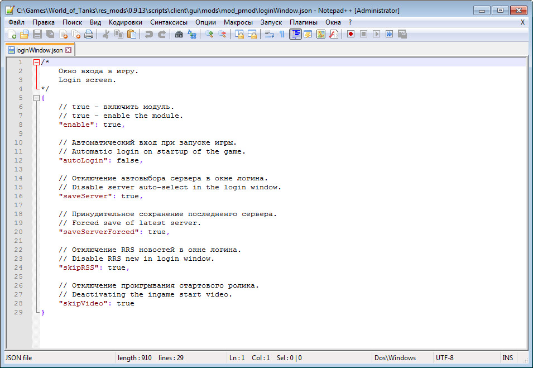Close the loginWindow.json tab with its X

pos(69,50)
